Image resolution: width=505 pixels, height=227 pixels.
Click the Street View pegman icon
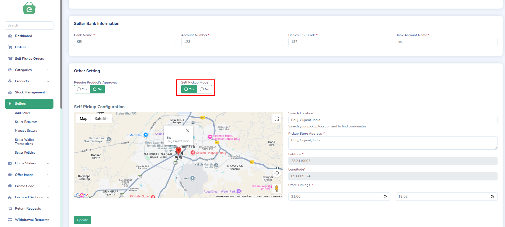[x=277, y=188]
